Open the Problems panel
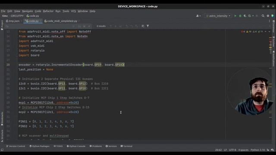 tap(96, 146)
